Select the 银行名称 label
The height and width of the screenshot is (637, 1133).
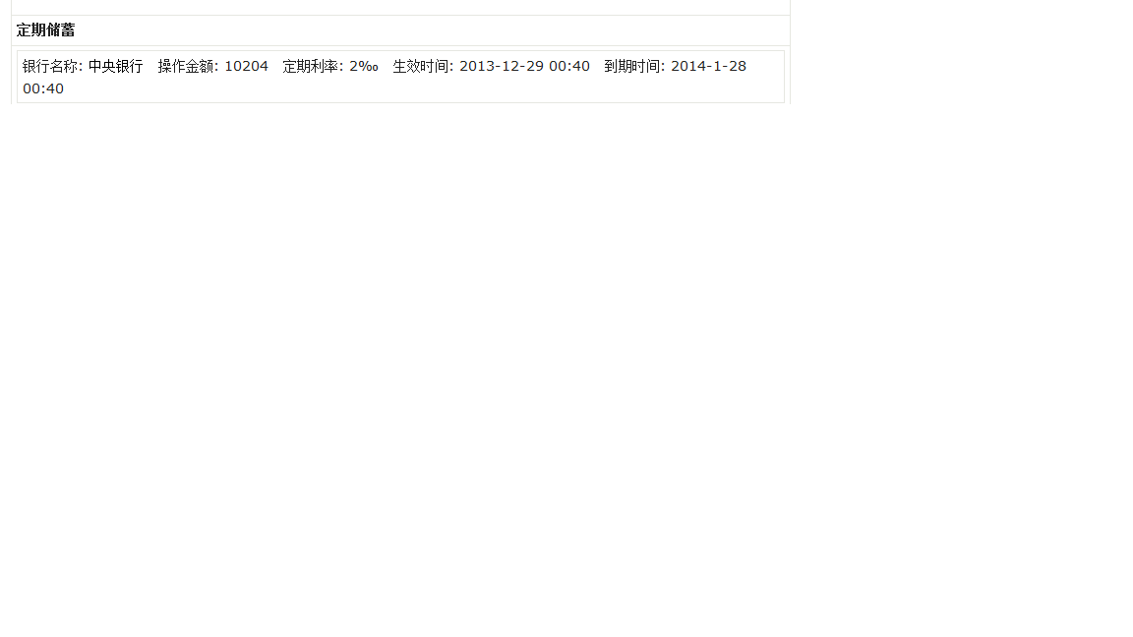tap(52, 67)
